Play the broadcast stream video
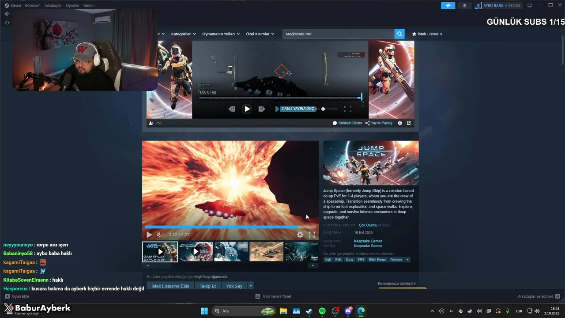The height and width of the screenshot is (318, 565). point(247,109)
